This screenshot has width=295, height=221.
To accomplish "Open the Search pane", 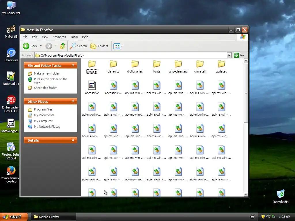I will [x=78, y=46].
